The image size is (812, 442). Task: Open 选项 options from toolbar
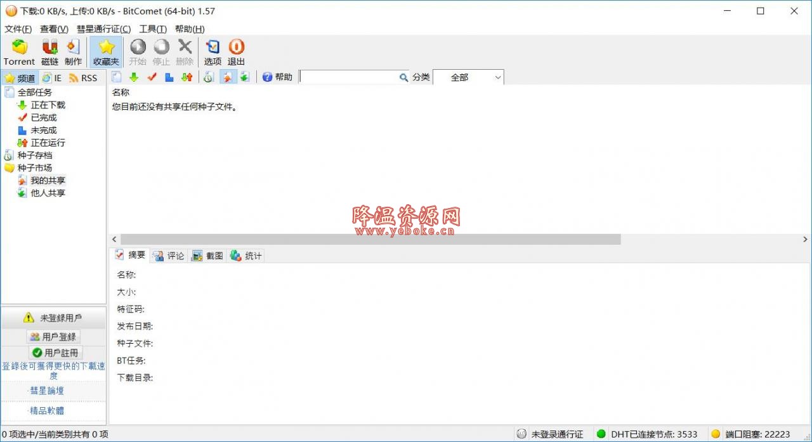pyautogui.click(x=213, y=53)
